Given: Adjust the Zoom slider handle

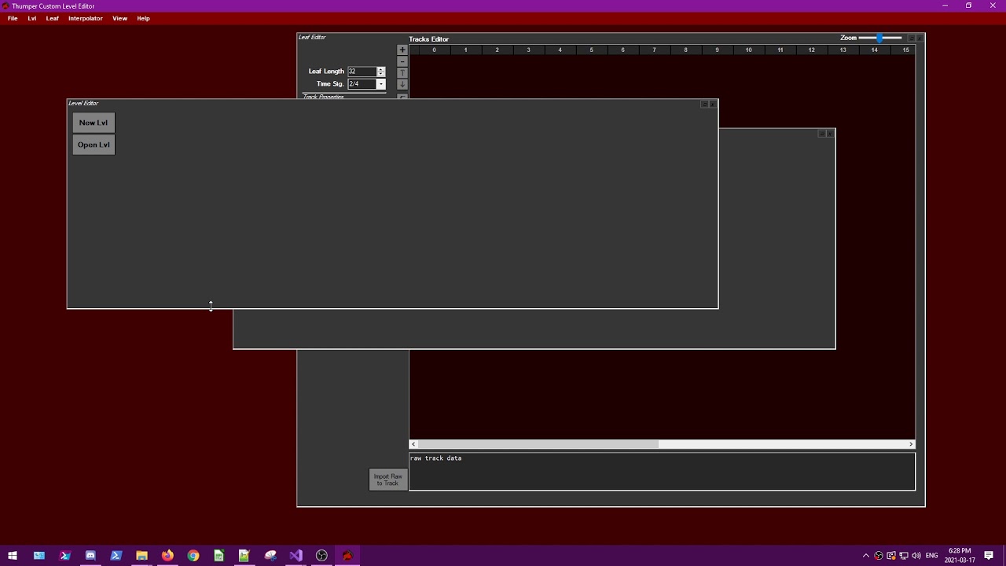Looking at the screenshot, I should coord(879,38).
